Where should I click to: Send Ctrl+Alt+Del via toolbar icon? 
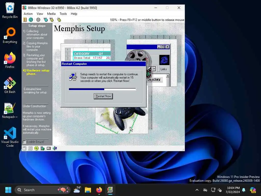[x=45, y=20]
